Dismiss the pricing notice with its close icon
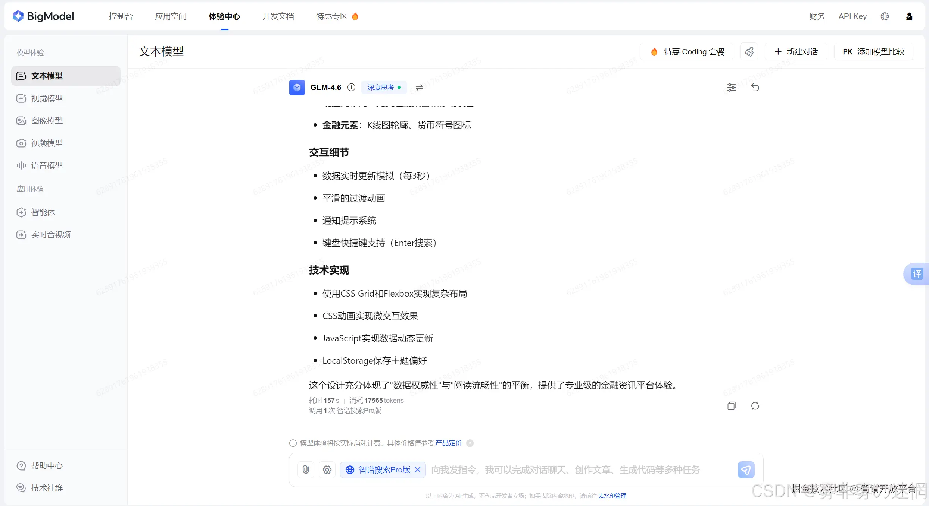 coord(470,443)
